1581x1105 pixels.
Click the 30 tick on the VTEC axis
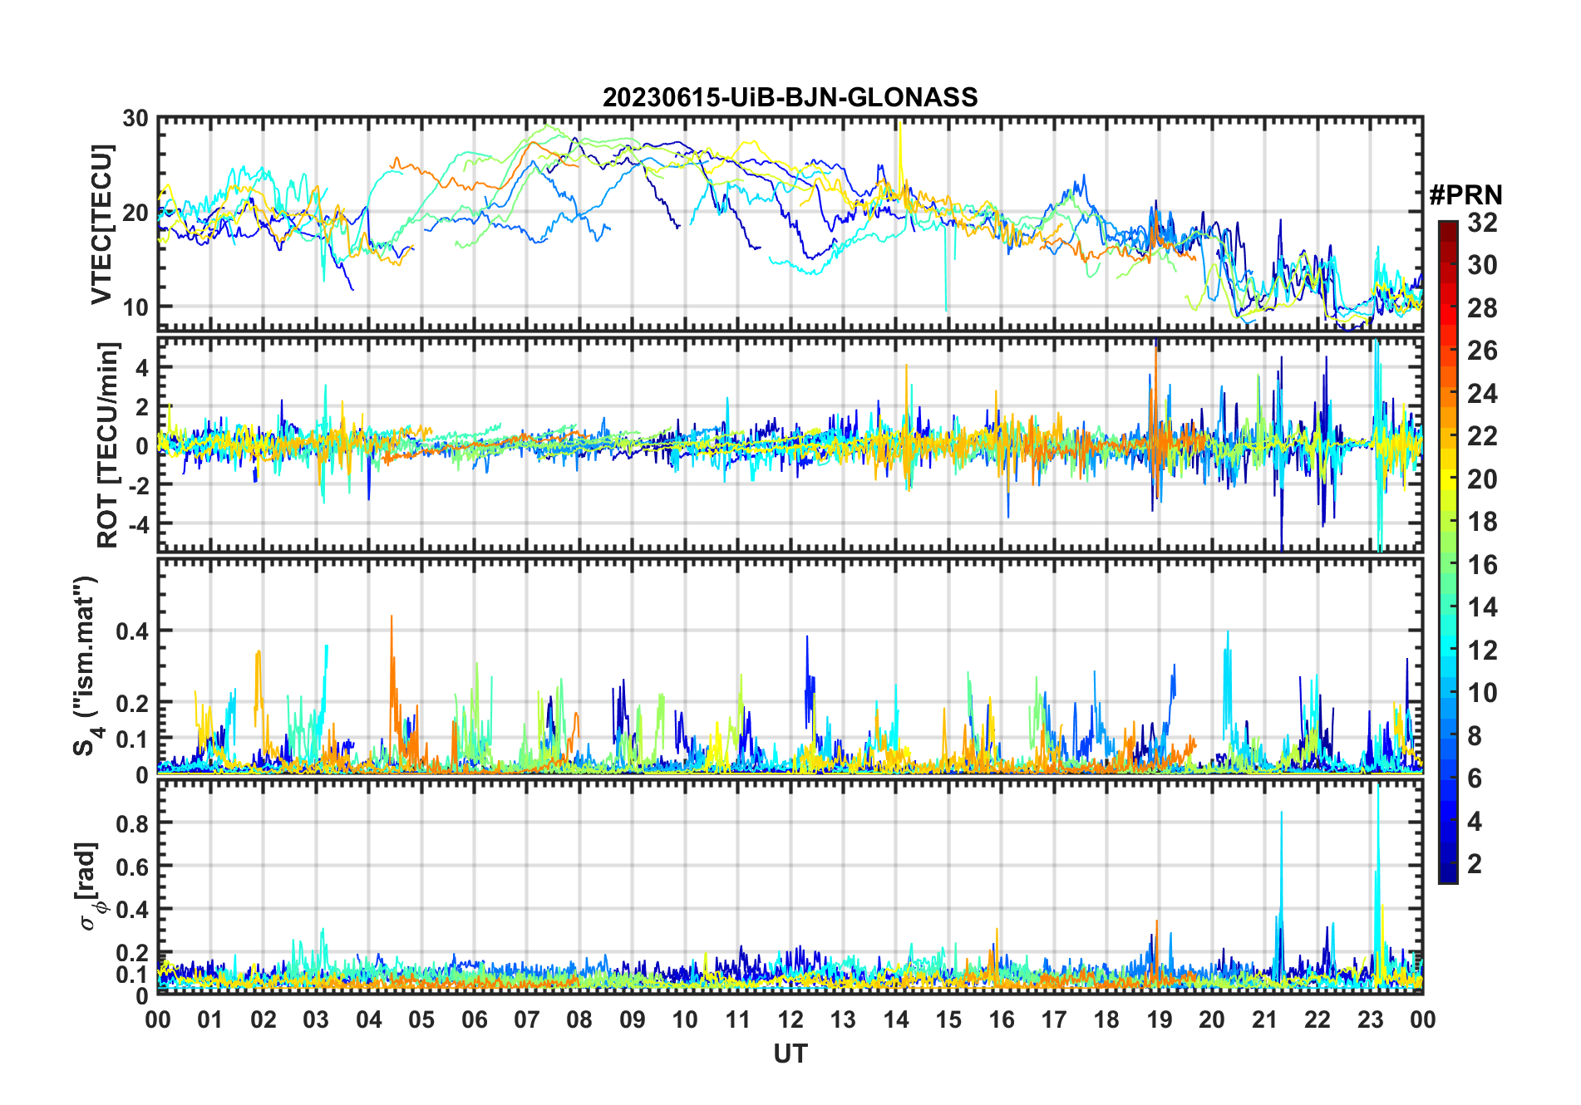135,119
